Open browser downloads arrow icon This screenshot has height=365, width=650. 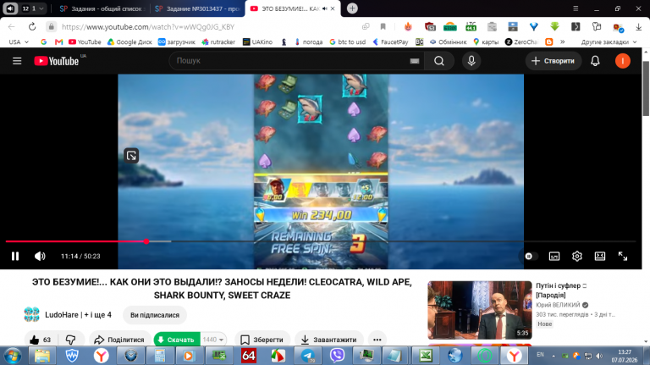tap(638, 27)
